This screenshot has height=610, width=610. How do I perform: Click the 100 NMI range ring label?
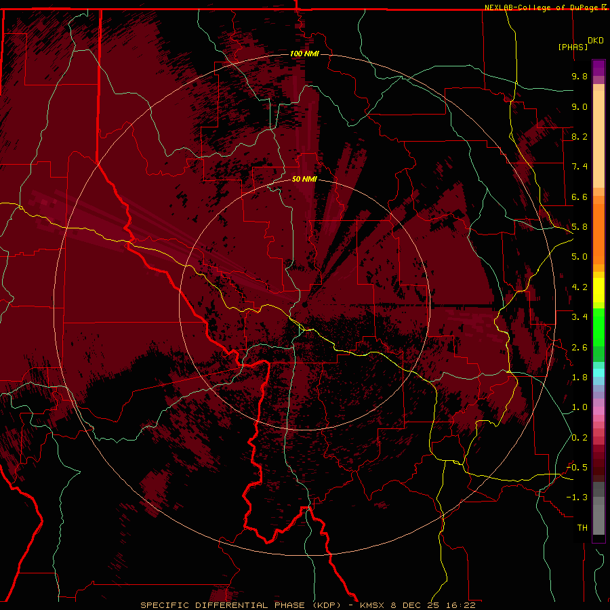[304, 54]
